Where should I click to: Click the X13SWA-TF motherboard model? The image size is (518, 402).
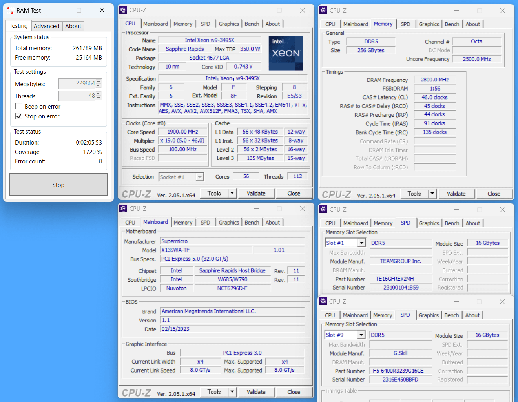(x=206, y=250)
